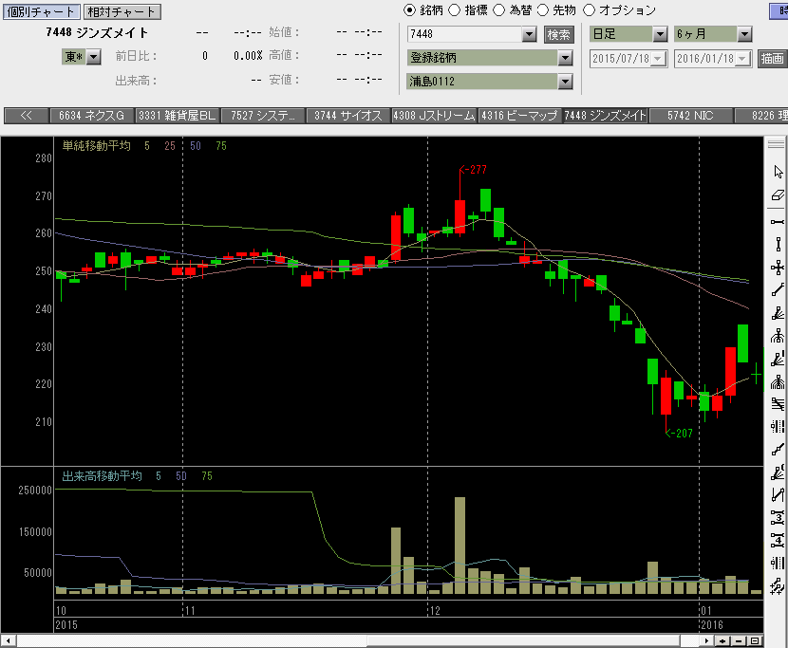Select the 4308 Jストリーム stock tab
Screen dimensions: 788x648
(x=434, y=116)
